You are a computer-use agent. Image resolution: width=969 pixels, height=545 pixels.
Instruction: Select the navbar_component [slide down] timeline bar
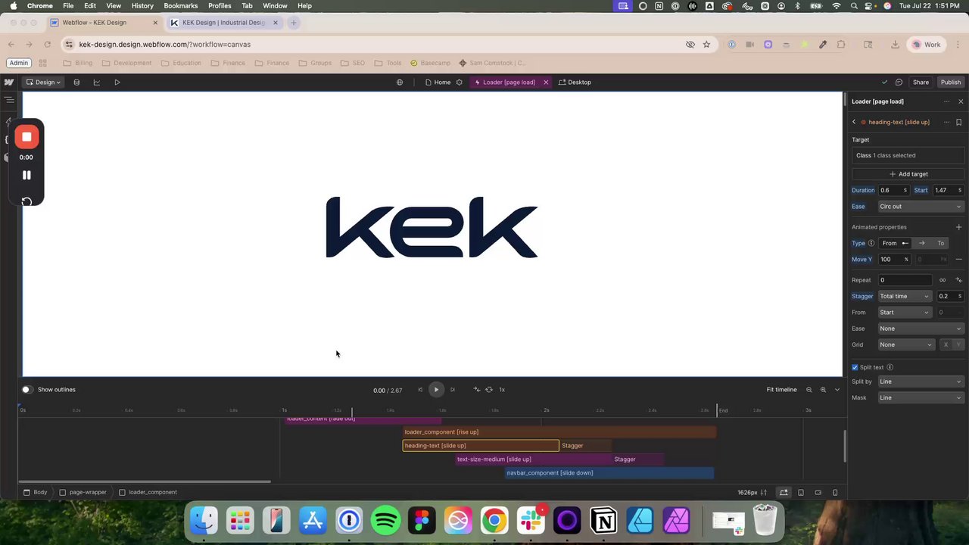click(x=609, y=473)
